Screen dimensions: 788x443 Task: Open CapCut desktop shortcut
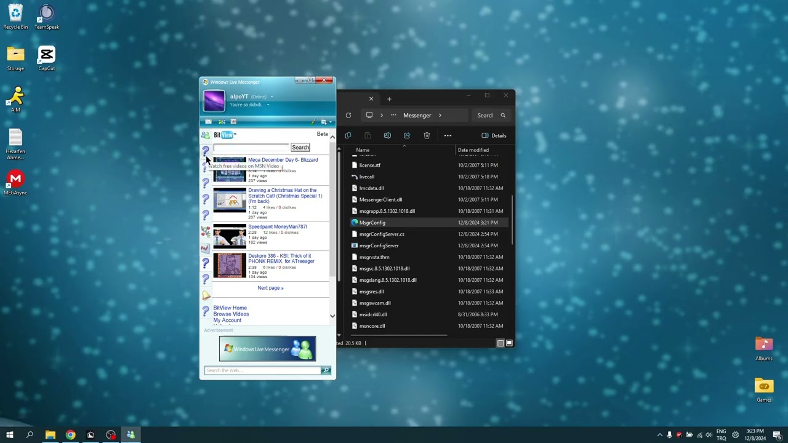click(x=47, y=58)
